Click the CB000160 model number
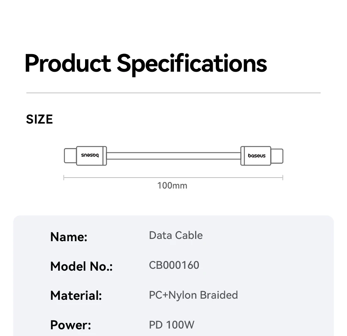Screen dimensions: 347x336 174,265
